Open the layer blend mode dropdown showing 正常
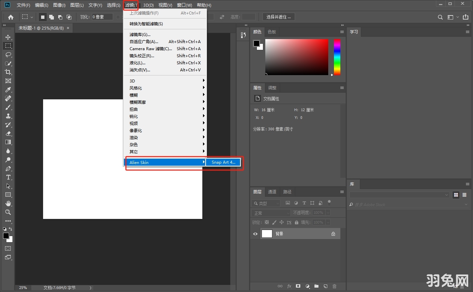 click(270, 213)
